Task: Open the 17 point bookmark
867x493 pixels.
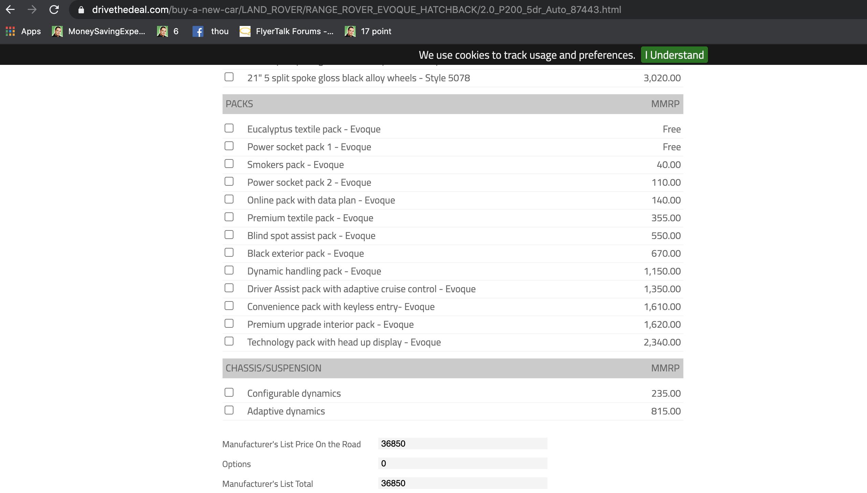Action: click(368, 31)
